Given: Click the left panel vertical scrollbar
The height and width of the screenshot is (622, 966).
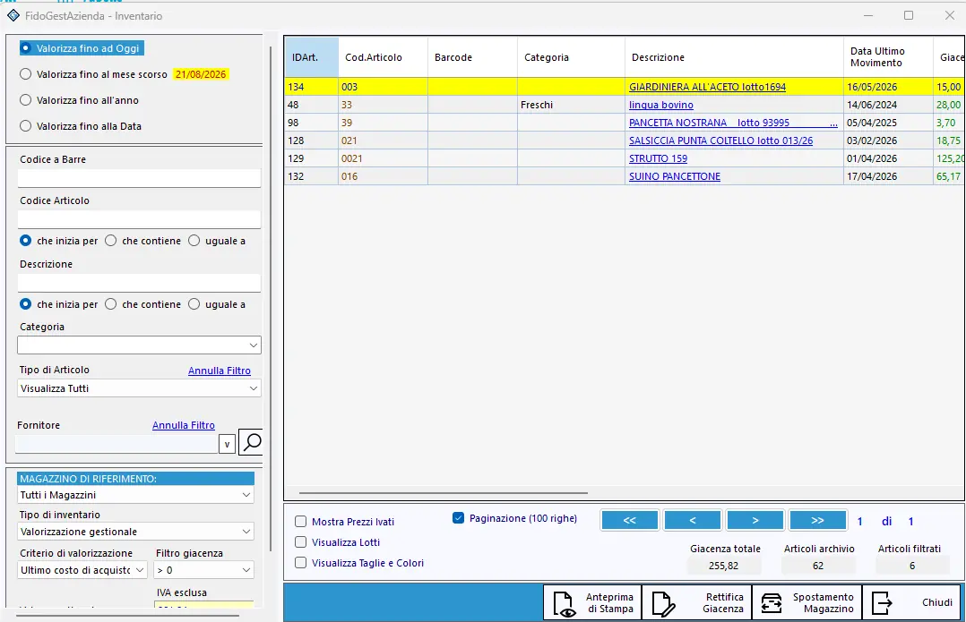Looking at the screenshot, I should 271,298.
